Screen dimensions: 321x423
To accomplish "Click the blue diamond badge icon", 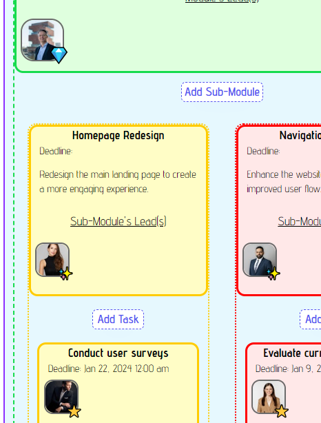I will click(59, 55).
